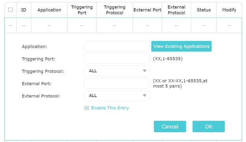
Task: Click the Application column header
Action: pos(49,10)
